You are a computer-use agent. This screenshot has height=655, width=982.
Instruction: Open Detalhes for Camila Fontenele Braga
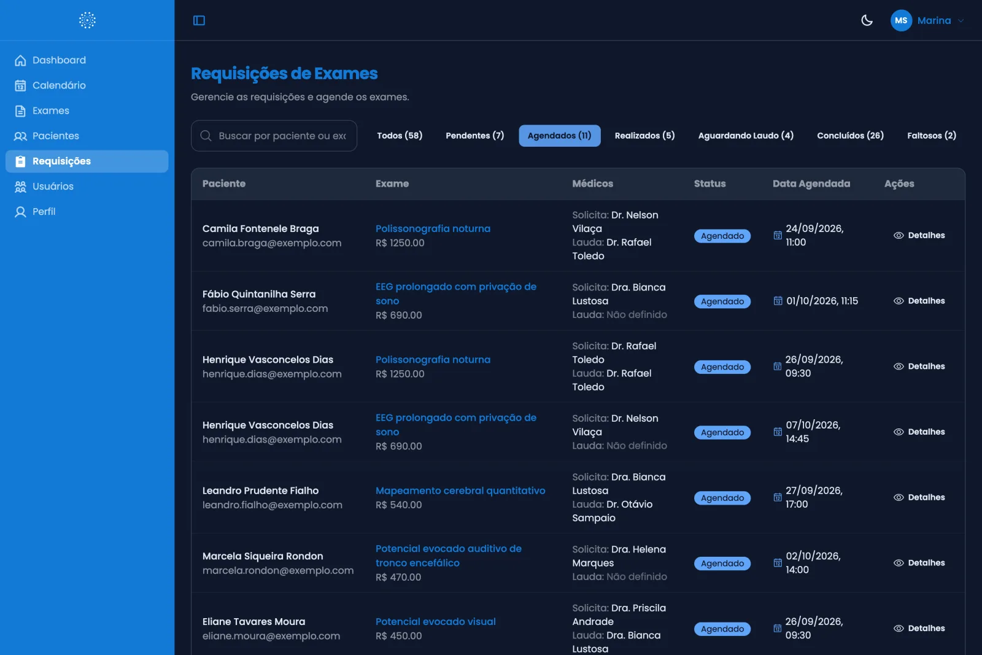pos(919,236)
